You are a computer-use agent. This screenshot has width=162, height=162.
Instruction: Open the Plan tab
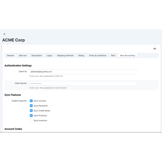click(x=113, y=56)
